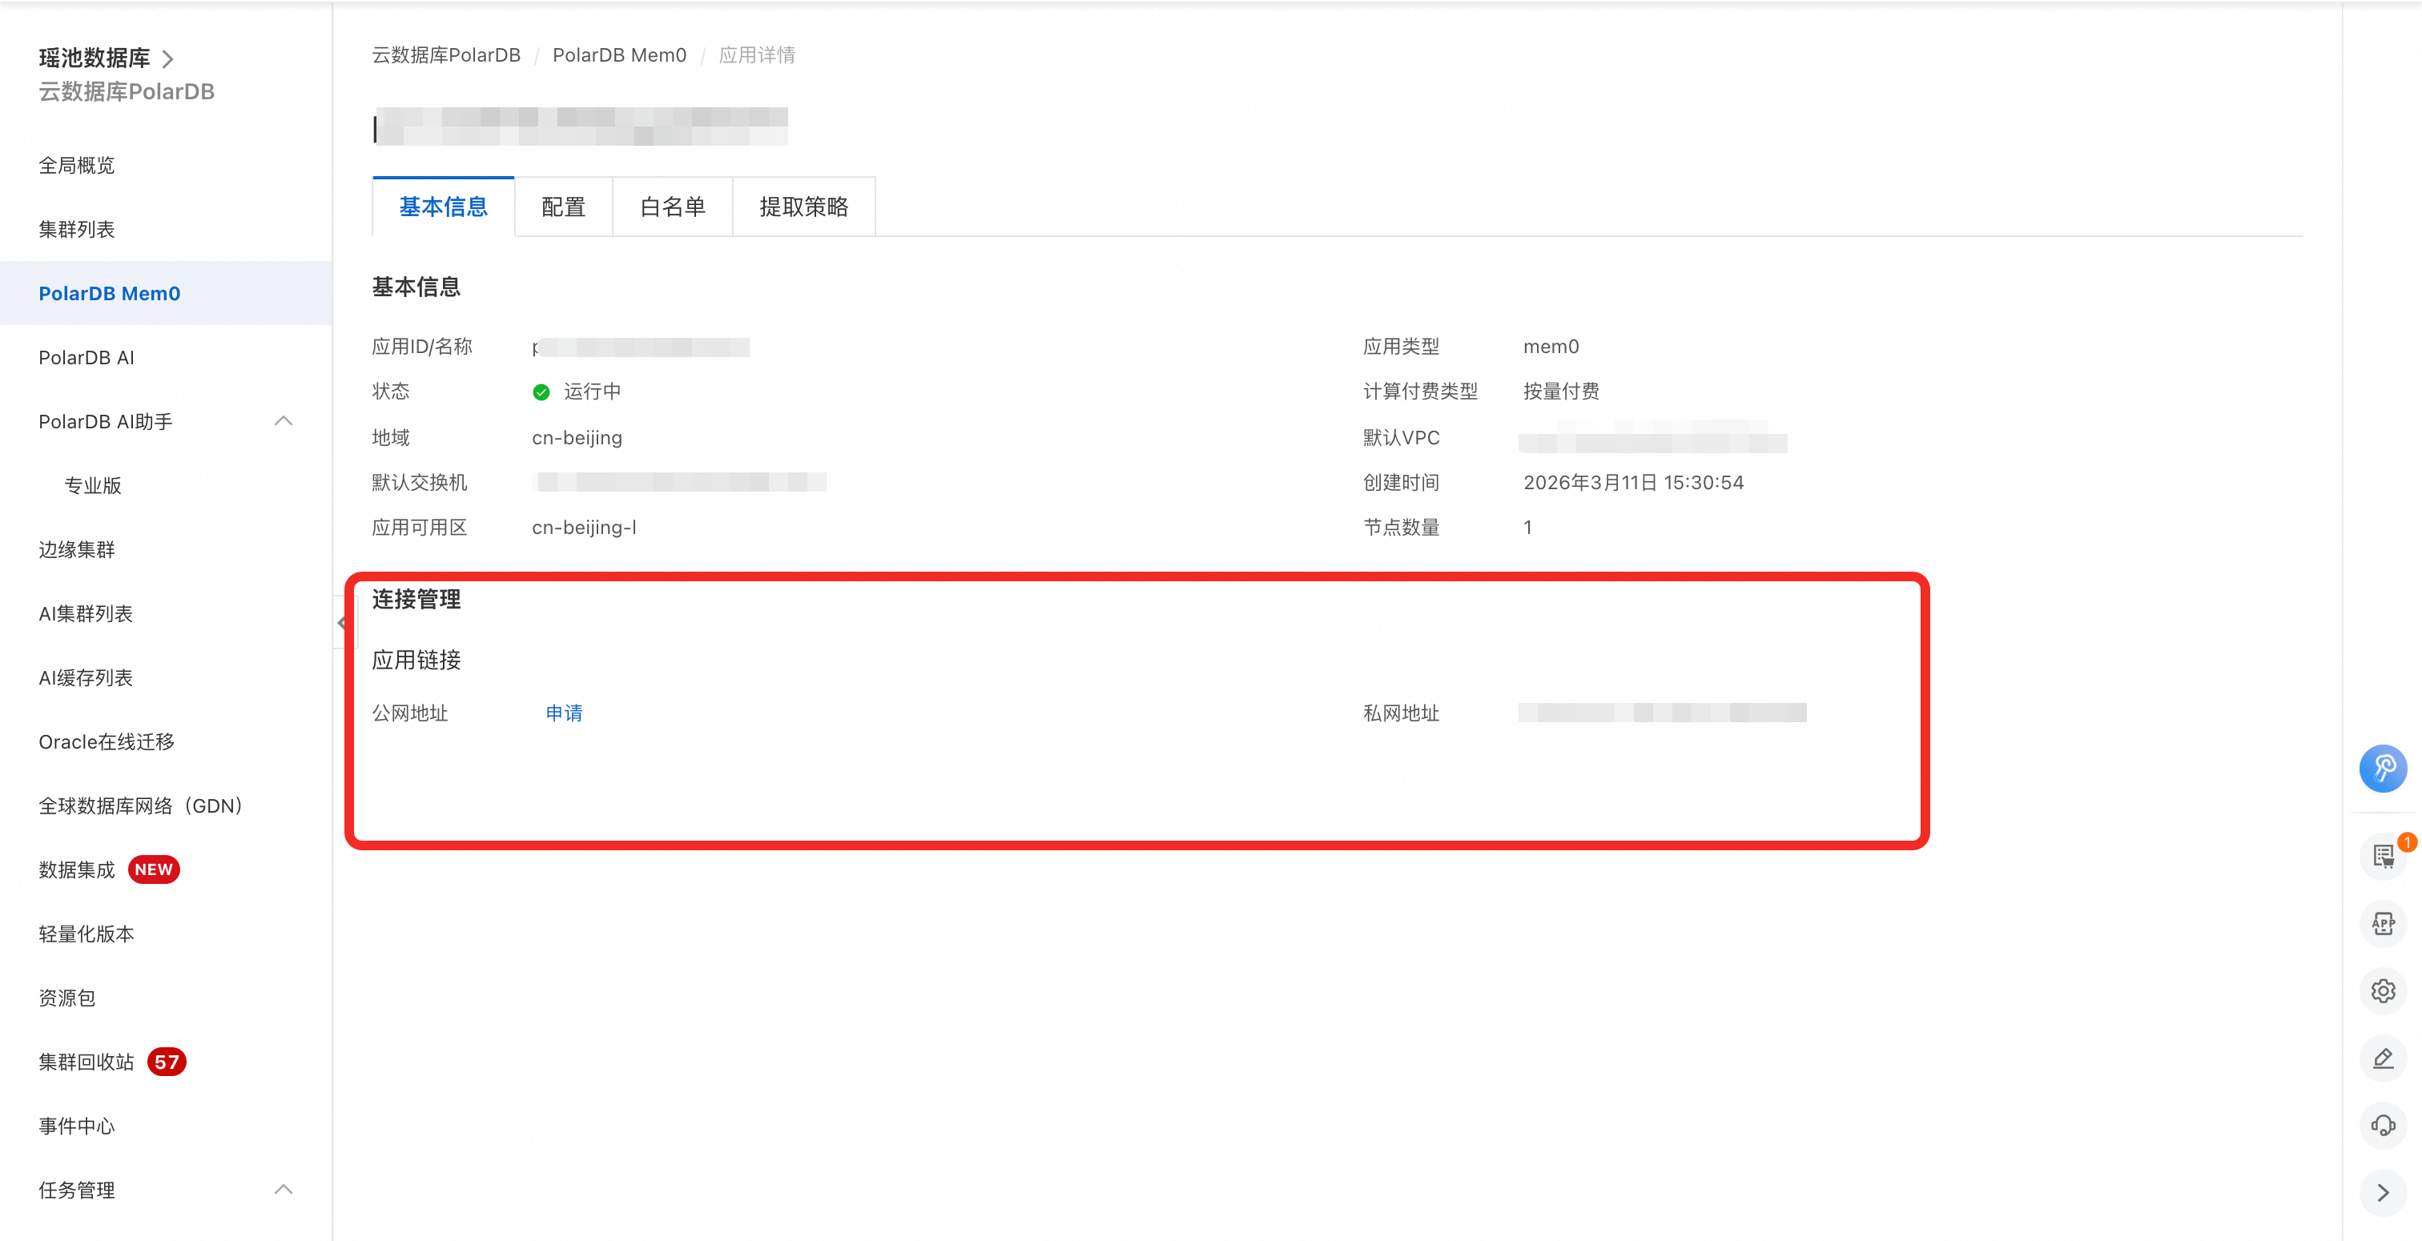The height and width of the screenshot is (1241, 2422).
Task: Click 云数据库PolarDB in the breadcrumb
Action: (445, 55)
